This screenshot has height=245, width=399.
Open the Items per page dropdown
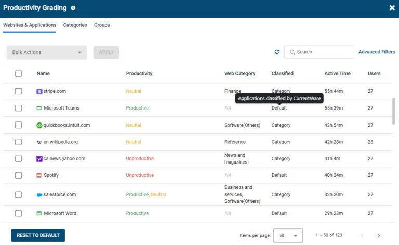point(288,235)
